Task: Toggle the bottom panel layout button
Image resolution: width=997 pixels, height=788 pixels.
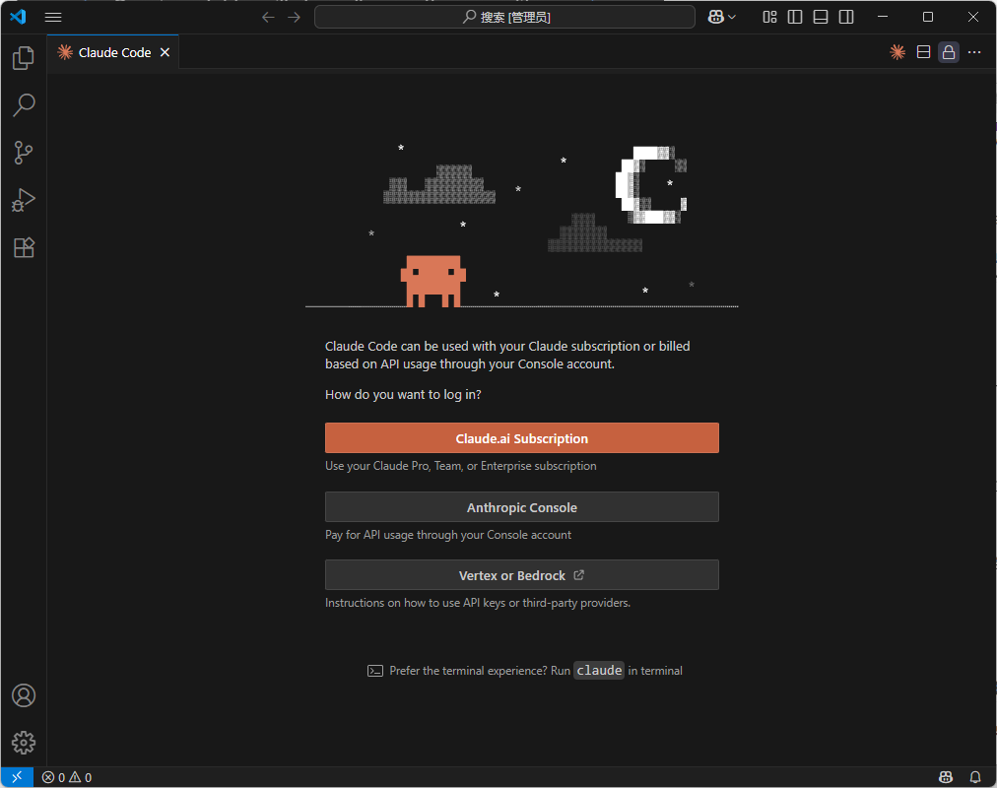Action: (821, 17)
